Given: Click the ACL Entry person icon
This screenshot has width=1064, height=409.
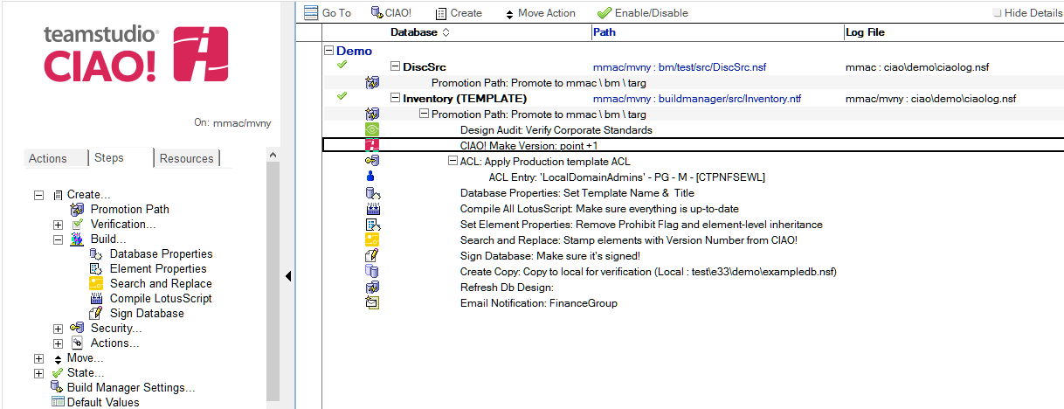Looking at the screenshot, I should point(370,177).
